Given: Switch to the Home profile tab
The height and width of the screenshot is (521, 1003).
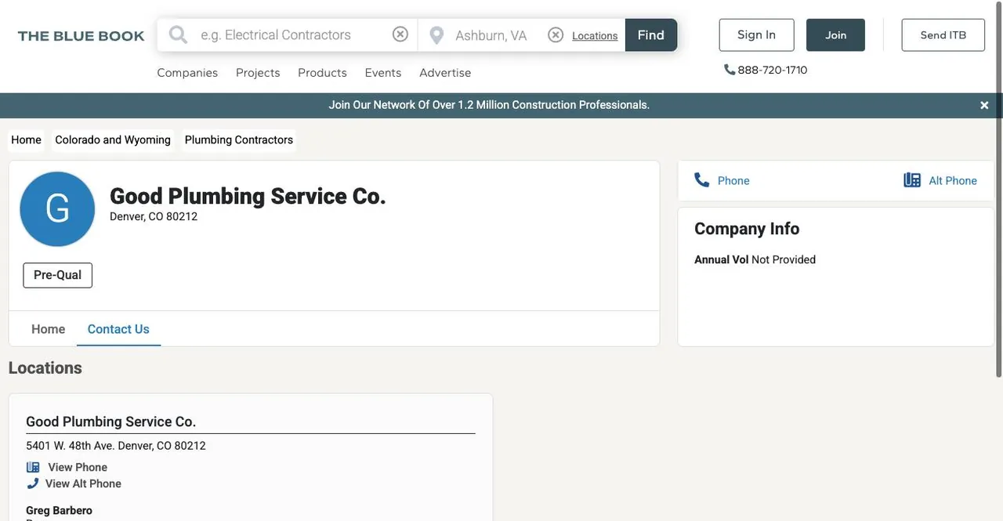Looking at the screenshot, I should pos(48,329).
